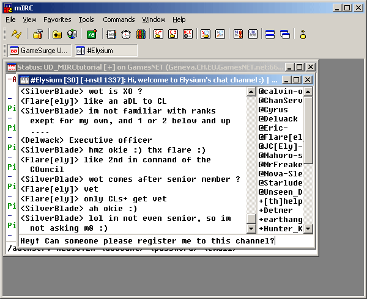Select +Detmer in nicklist

click(280, 211)
